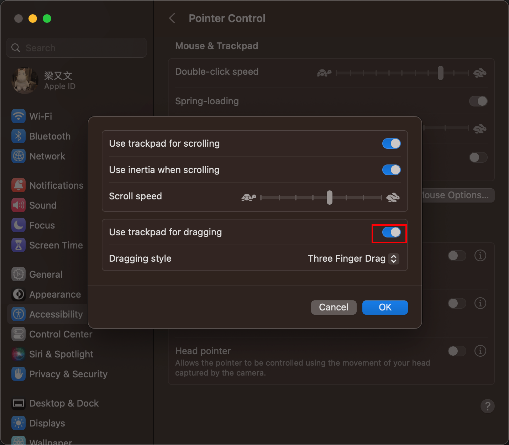509x445 pixels.
Task: Click the Head pointer info icon
Action: click(x=480, y=351)
